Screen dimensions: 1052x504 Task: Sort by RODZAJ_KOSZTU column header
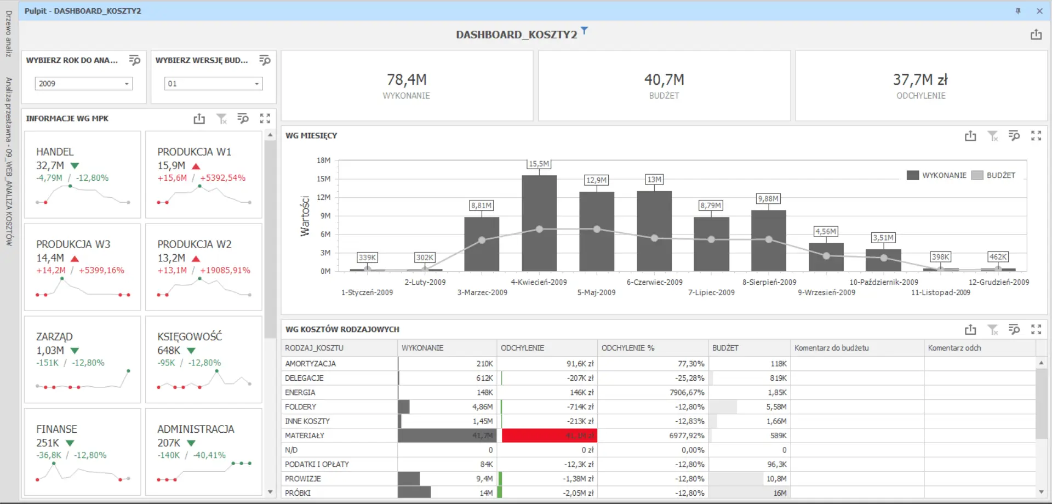(340, 348)
